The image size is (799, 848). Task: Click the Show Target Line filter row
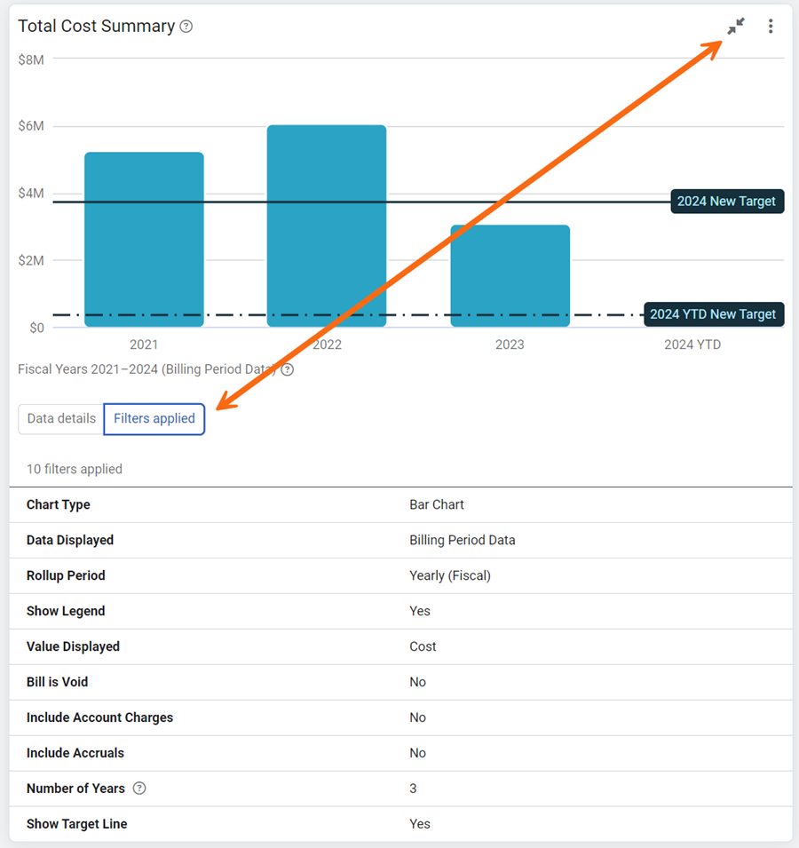point(400,824)
